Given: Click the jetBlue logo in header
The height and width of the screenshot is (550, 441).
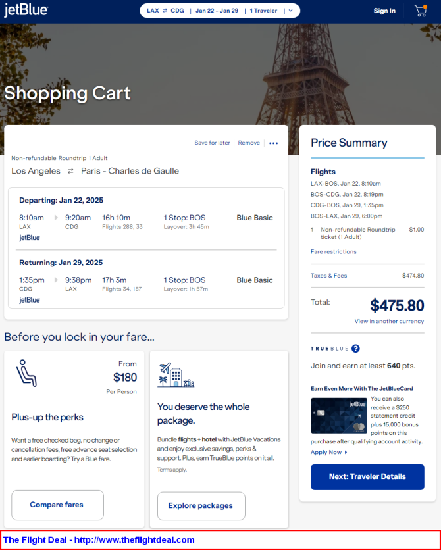Looking at the screenshot, I should tap(26, 10).
